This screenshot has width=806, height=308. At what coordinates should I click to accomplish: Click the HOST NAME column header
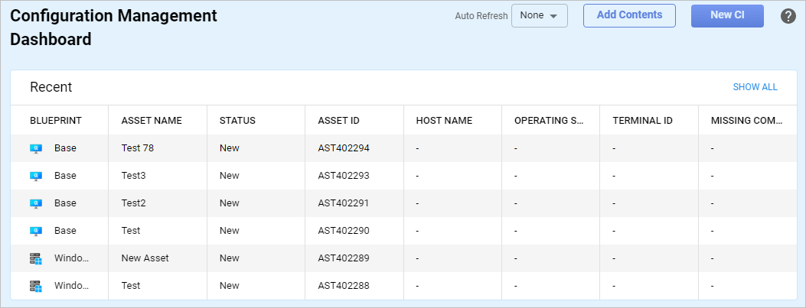pyautogui.click(x=444, y=121)
